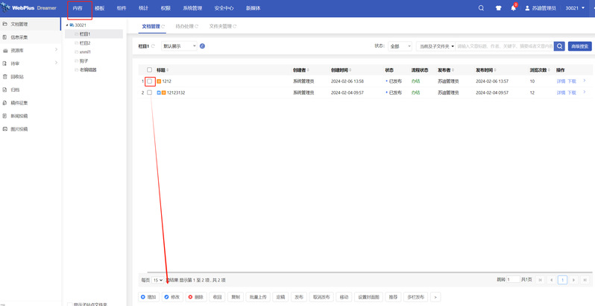Click the 增加 add button

[x=149, y=297]
